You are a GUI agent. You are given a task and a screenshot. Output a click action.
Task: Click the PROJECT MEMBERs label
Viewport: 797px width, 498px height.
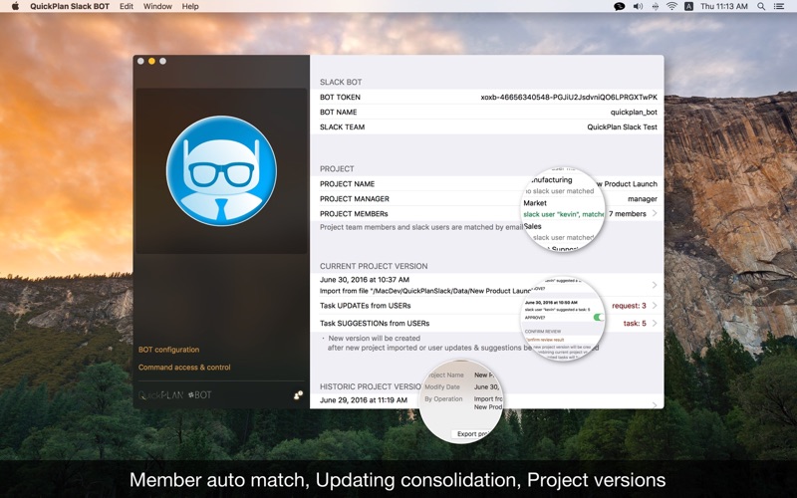click(354, 214)
